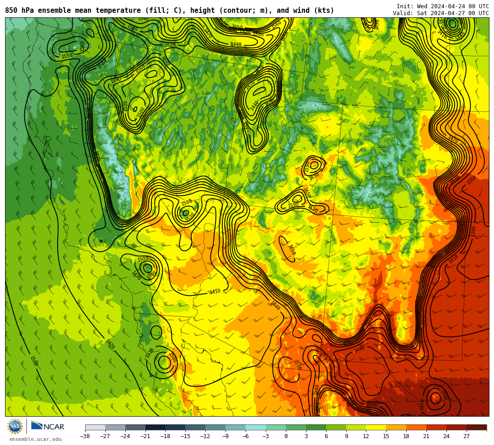Pick the 15 to 18 light orange swatch
The width and height of the screenshot is (494, 445).
[x=396, y=427]
